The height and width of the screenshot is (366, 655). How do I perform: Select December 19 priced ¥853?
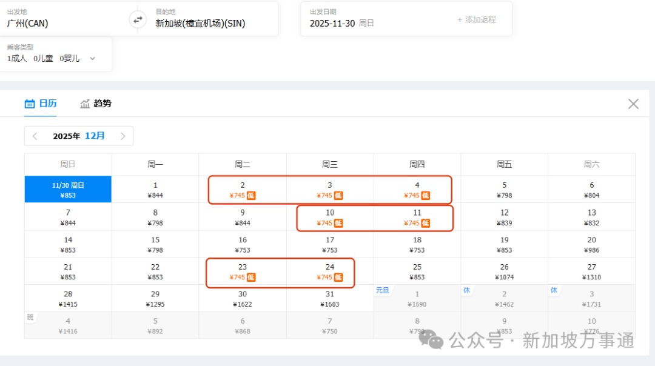[505, 244]
